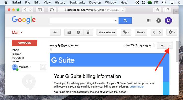Viewport: 183px width, 100px height.
Task: Open the Google apps grid
Action: [x=148, y=21]
